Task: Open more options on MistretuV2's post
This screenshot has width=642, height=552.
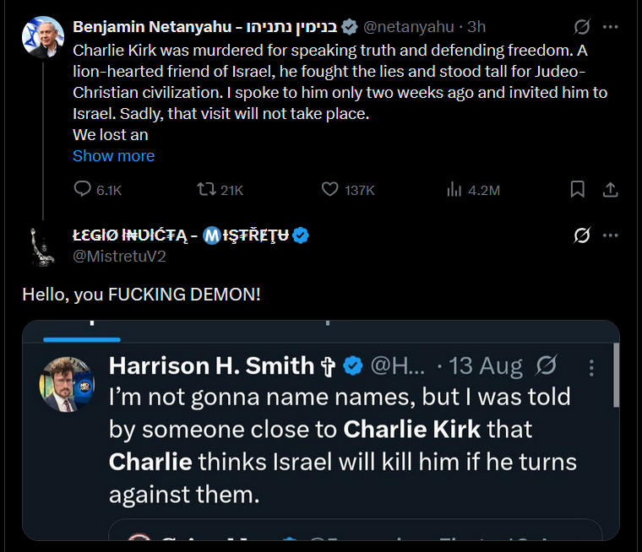Action: tap(611, 235)
